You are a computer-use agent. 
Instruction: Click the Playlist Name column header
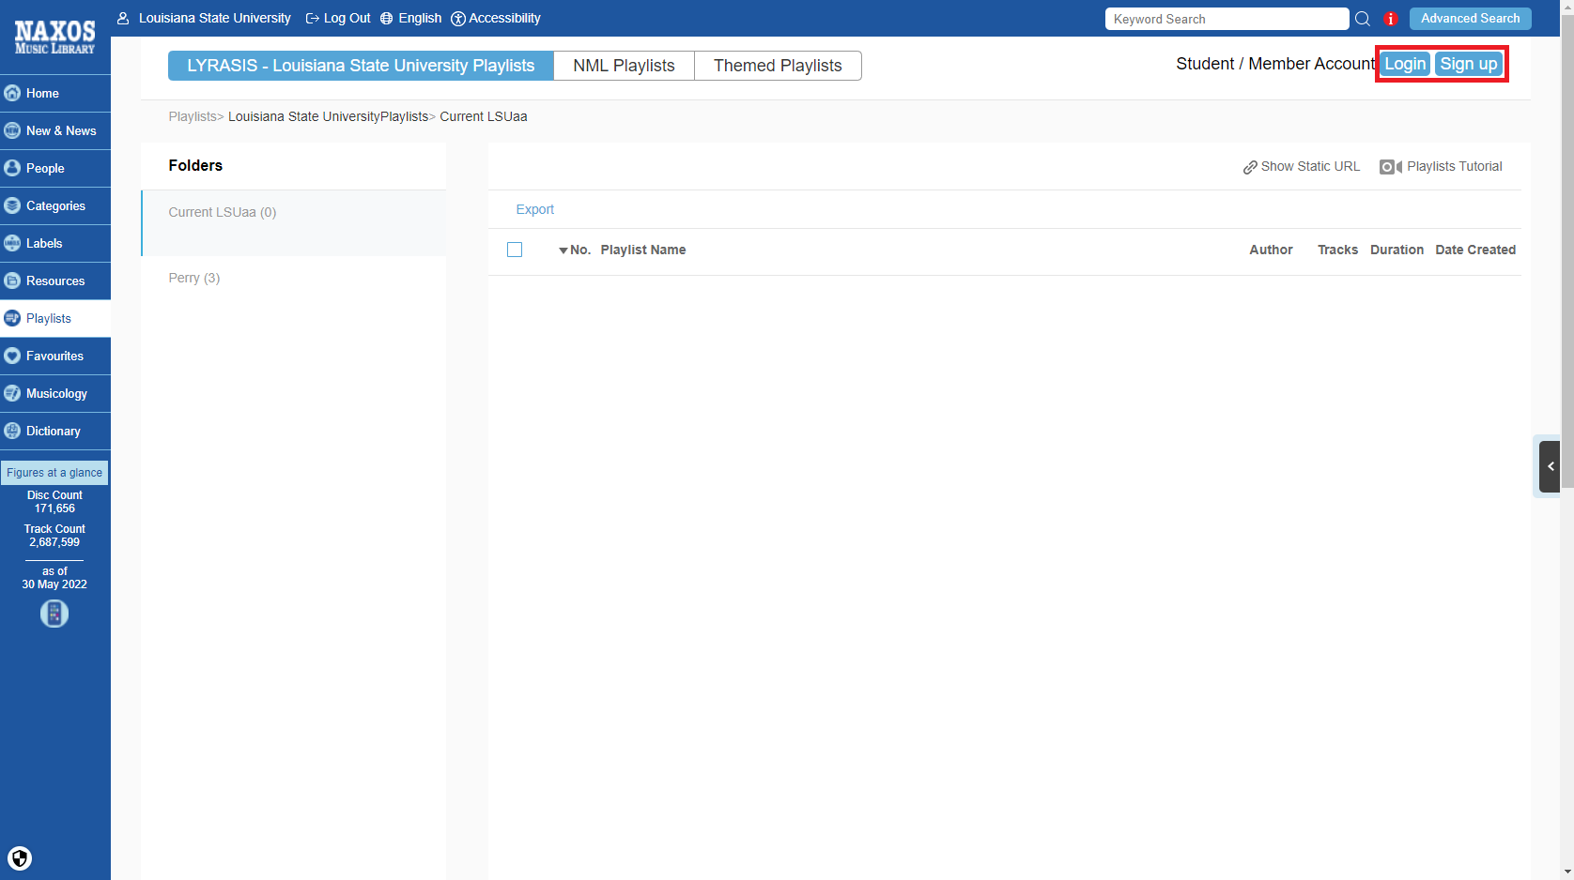click(x=643, y=250)
